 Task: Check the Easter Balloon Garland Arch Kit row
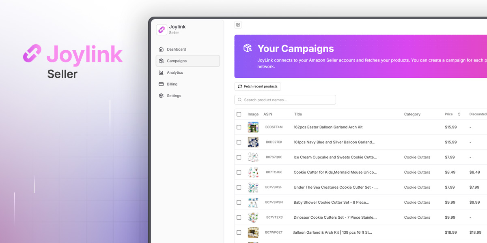point(239,127)
